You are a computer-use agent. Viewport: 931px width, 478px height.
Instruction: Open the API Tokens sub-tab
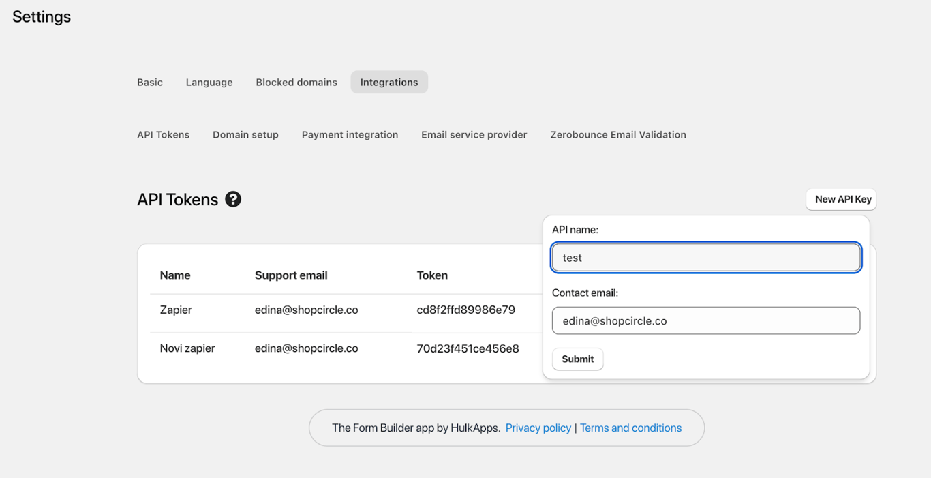pyautogui.click(x=164, y=134)
